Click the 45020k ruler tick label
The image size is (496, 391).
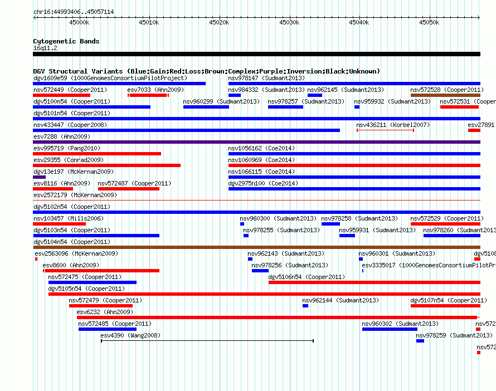tap(219, 22)
